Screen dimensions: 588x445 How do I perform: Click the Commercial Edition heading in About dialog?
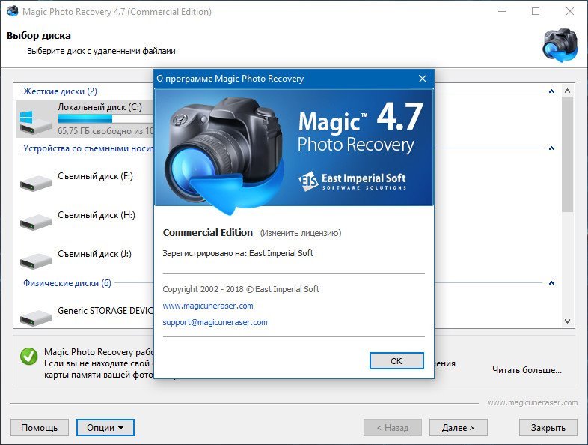point(208,233)
